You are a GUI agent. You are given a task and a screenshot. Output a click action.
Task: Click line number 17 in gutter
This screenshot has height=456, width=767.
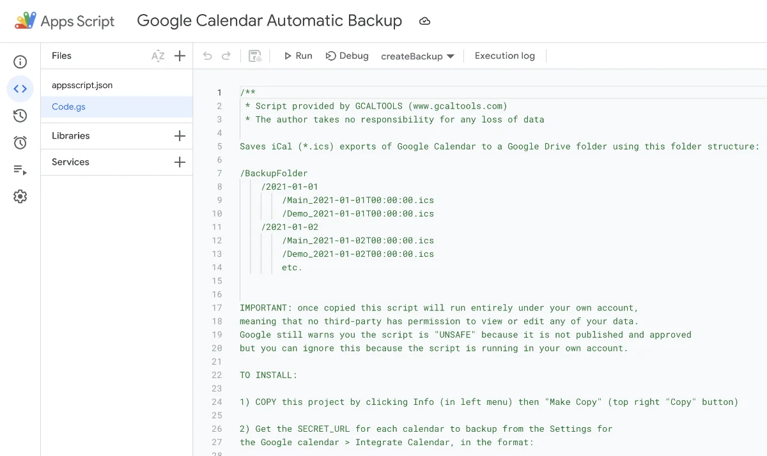point(217,308)
